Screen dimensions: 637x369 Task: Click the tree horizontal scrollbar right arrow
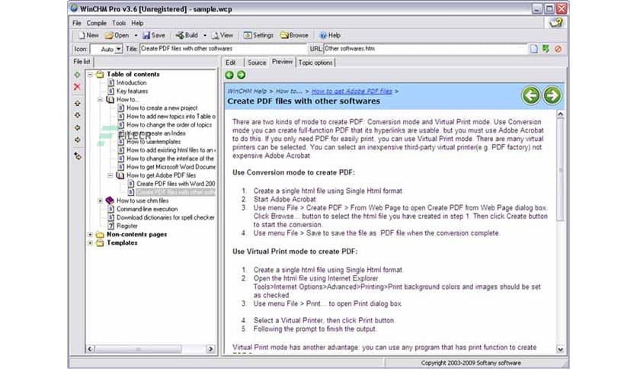tap(210, 349)
